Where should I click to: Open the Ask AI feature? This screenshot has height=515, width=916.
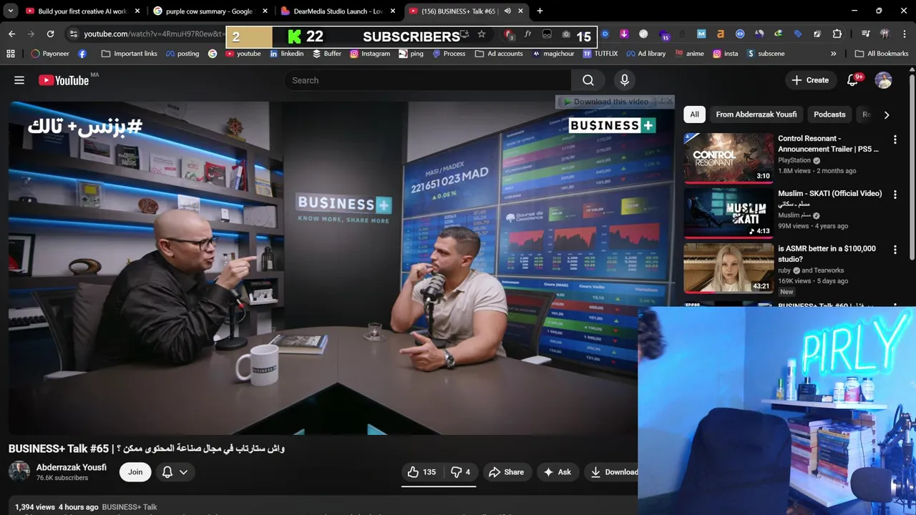coord(557,472)
